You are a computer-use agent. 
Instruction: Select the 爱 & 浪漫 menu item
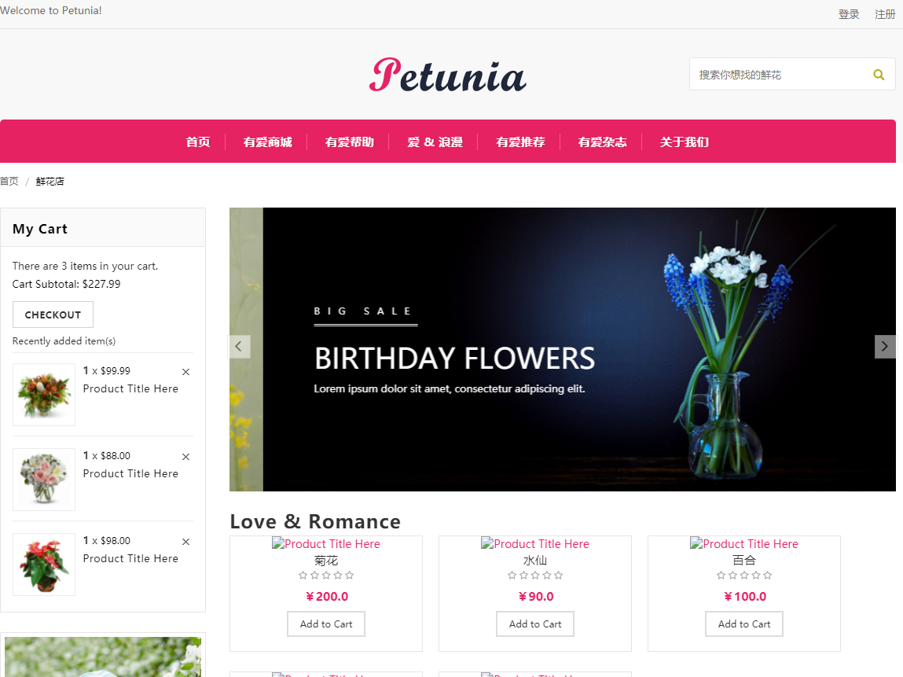pos(435,142)
